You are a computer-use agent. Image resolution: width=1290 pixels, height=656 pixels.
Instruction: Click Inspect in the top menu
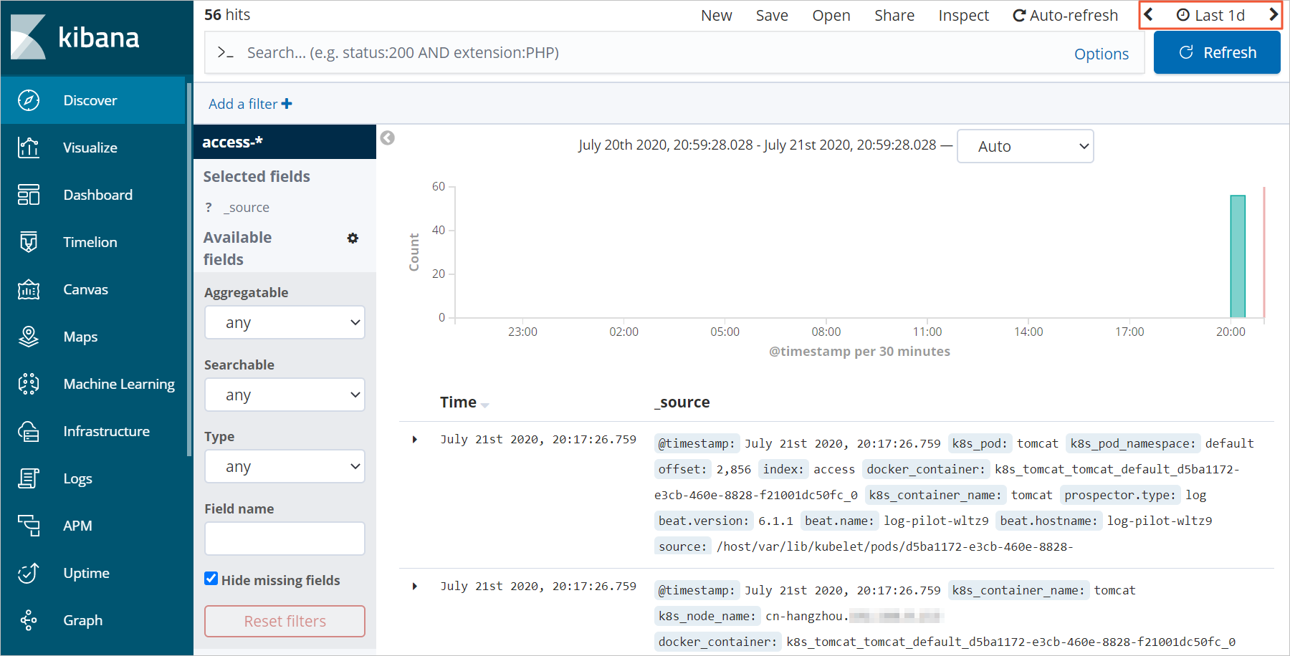[964, 15]
